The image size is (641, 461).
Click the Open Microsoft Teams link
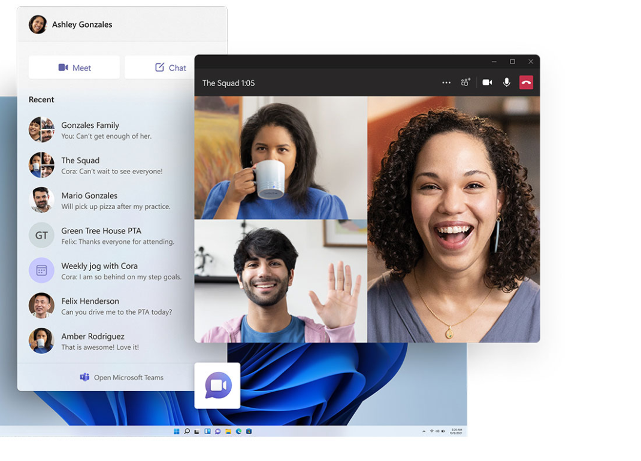pos(122,377)
